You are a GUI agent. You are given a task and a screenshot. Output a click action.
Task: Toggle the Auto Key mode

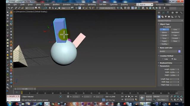pyautogui.click(x=149, y=97)
